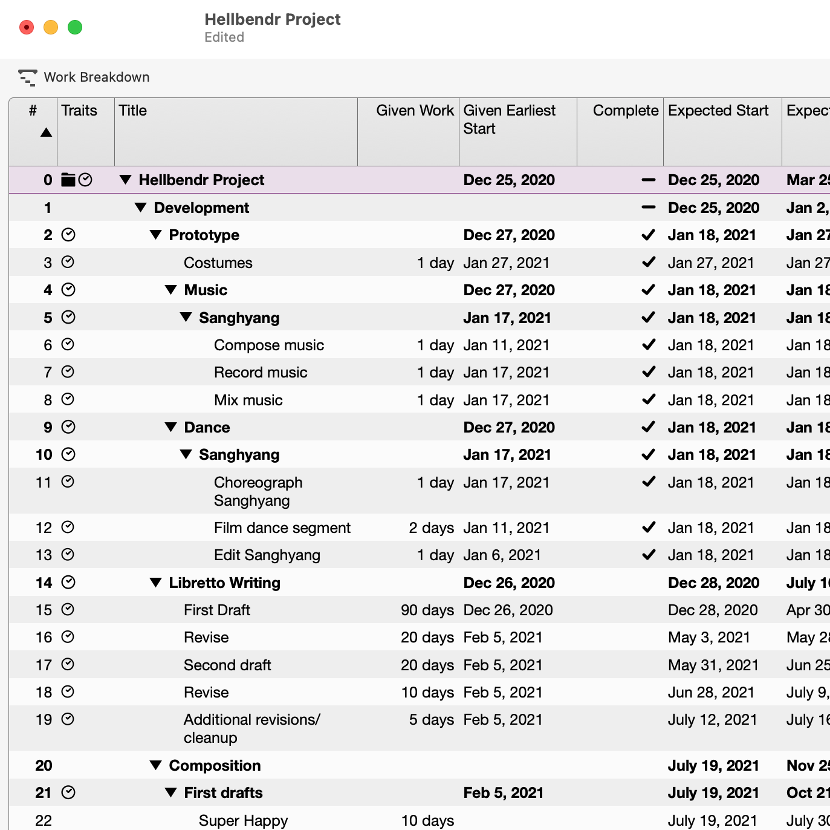Screen dimensions: 830x830
Task: Toggle Complete checkmark for Record music
Action: pyautogui.click(x=649, y=371)
